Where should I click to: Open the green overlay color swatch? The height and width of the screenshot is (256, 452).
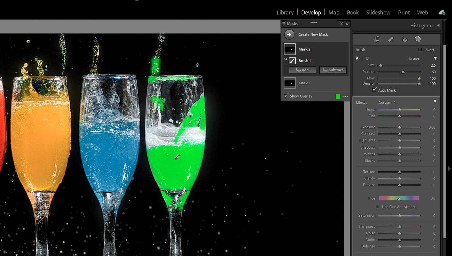coord(338,96)
